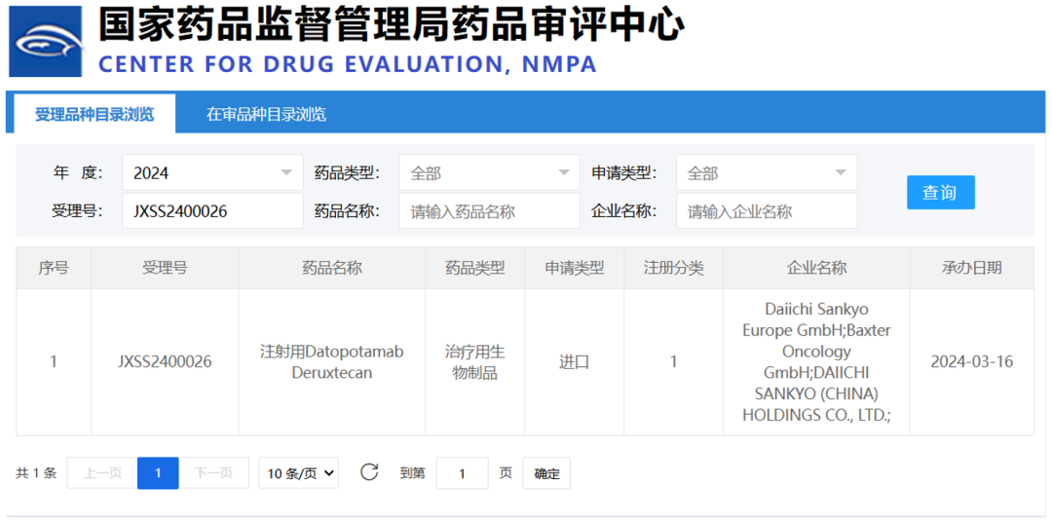Expand the 年度 2024 dropdown
Screen dimensions: 1052x523
pyautogui.click(x=212, y=173)
